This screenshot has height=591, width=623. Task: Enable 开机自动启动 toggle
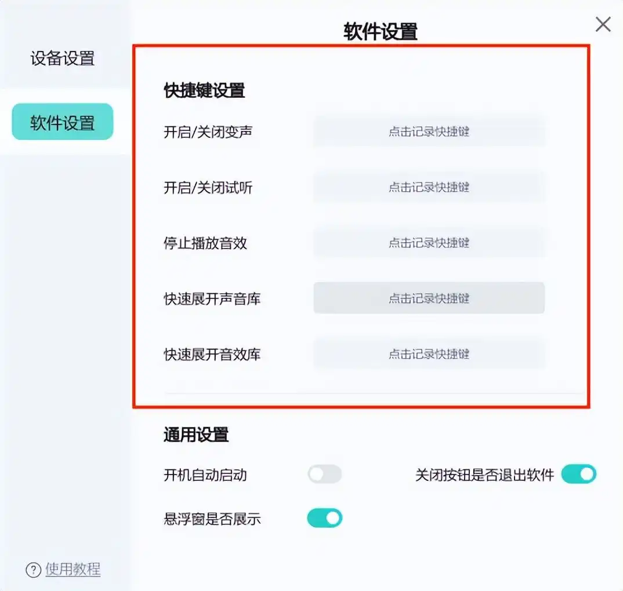pyautogui.click(x=325, y=474)
